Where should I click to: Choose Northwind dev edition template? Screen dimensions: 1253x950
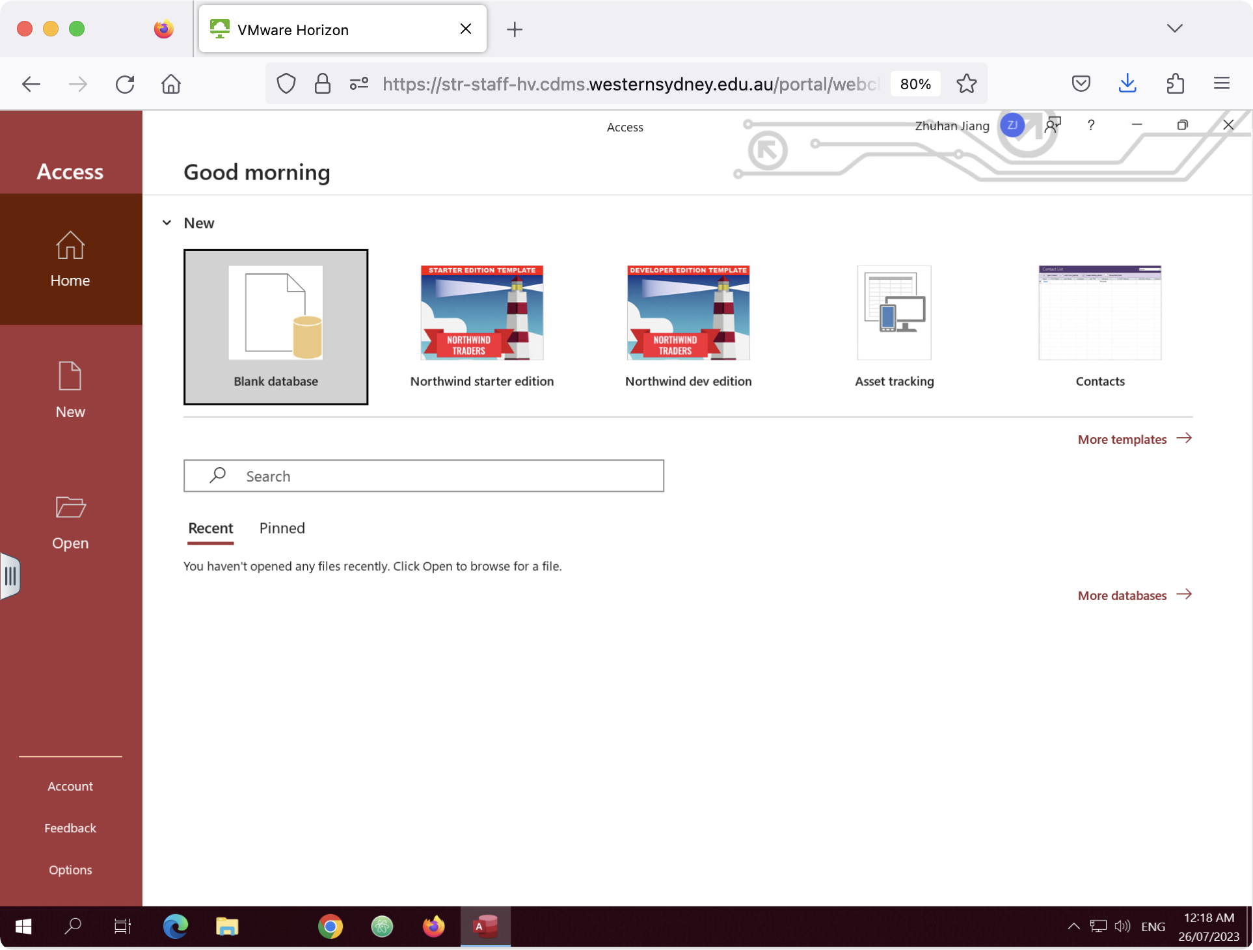click(x=688, y=327)
